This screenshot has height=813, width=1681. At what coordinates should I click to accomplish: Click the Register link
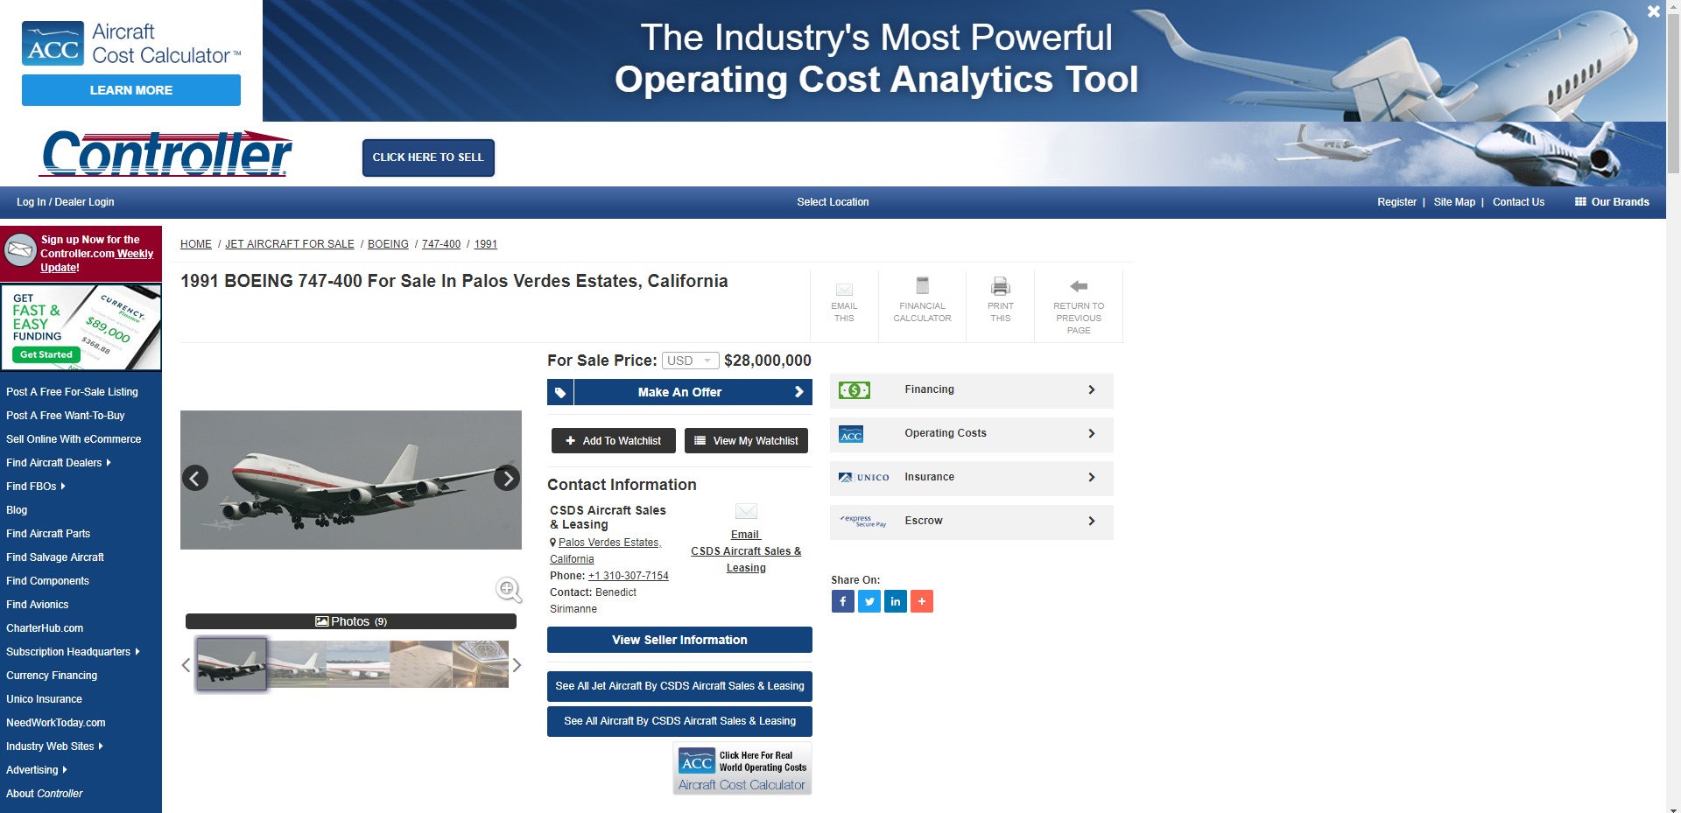coord(1396,202)
